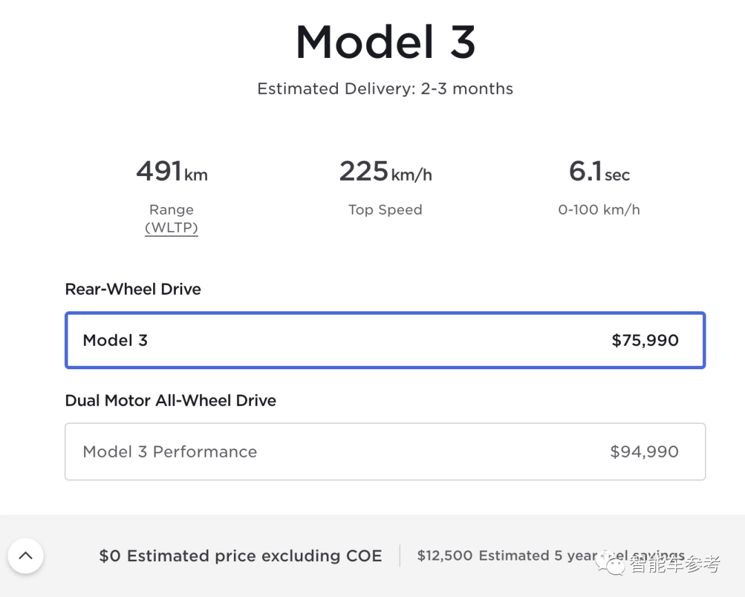Click the 491 km range figure

click(171, 171)
